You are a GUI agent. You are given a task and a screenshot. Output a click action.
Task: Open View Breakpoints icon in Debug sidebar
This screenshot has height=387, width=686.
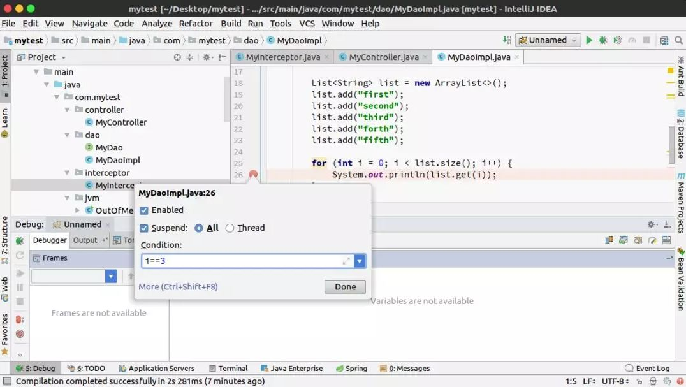pos(20,319)
